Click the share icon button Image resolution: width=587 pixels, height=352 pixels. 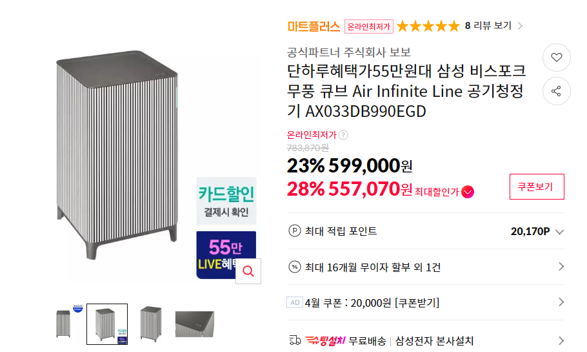point(557,91)
